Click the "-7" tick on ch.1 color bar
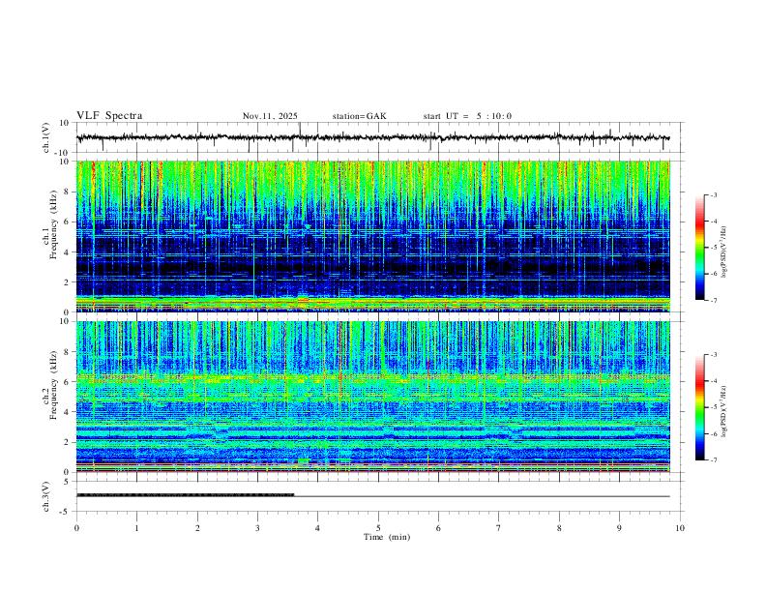Image resolution: width=766 pixels, height=592 pixels. pyautogui.click(x=714, y=300)
